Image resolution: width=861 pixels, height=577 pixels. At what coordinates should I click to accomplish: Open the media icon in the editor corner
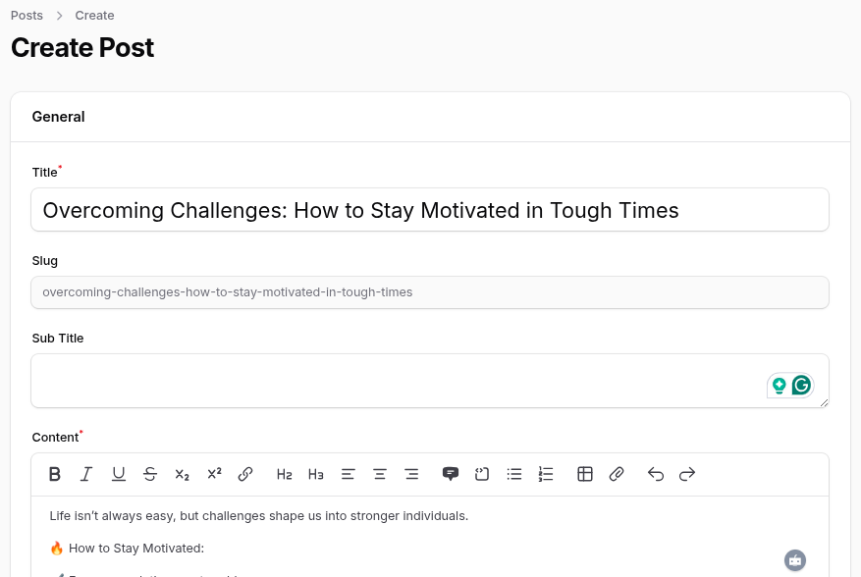tap(794, 559)
